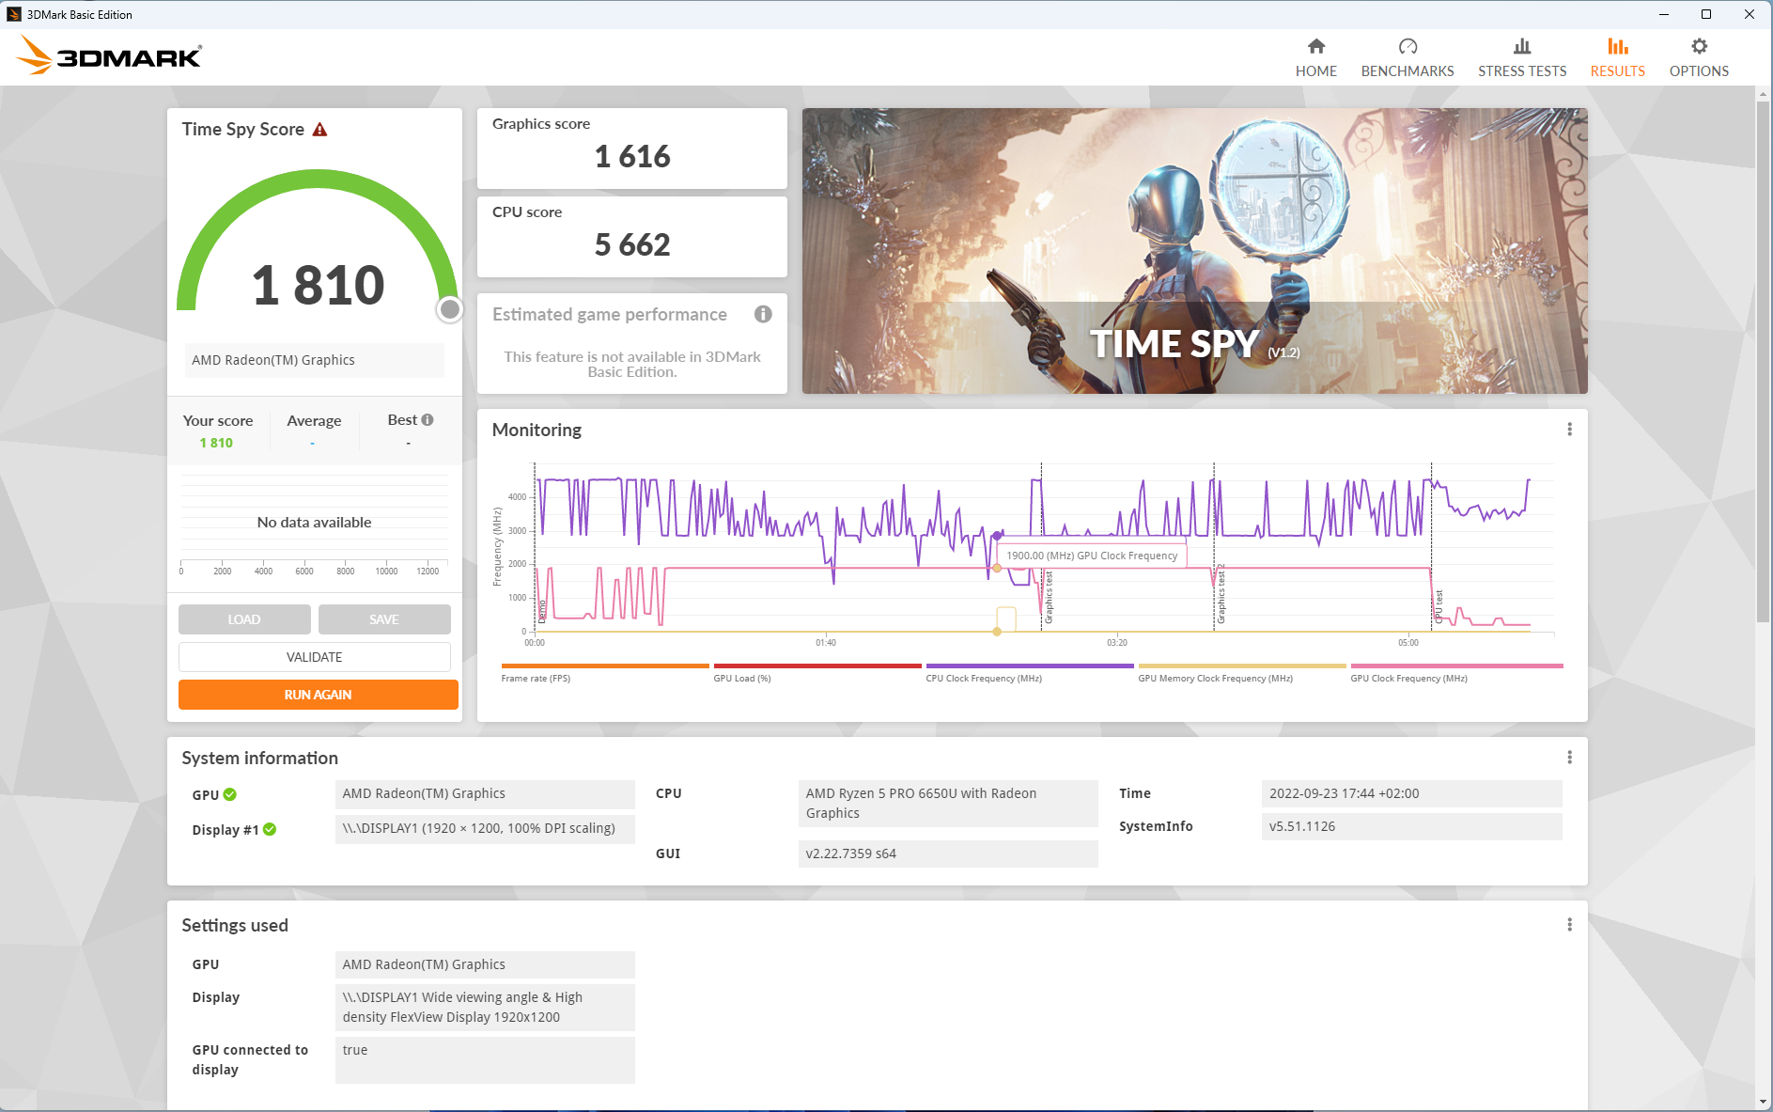This screenshot has height=1112, width=1773.
Task: Click the info icon beside Best
Action: coord(428,420)
